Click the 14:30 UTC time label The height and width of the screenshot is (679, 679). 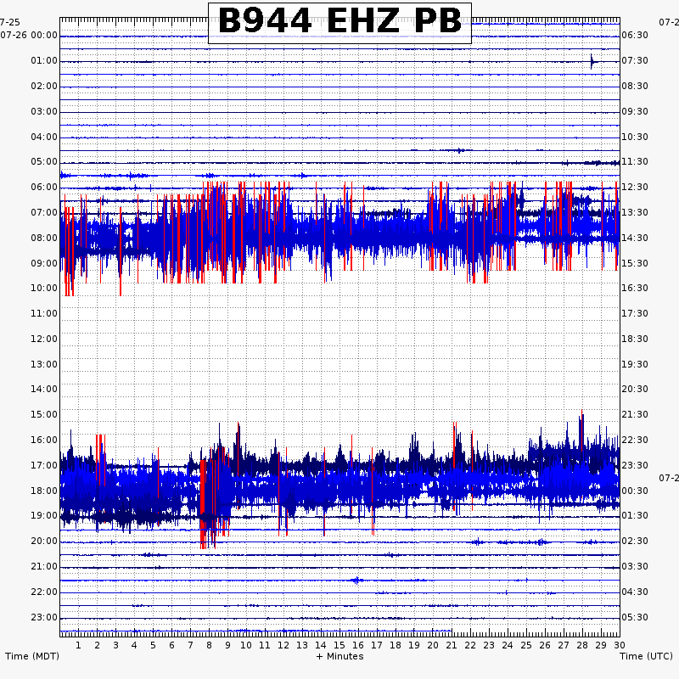pos(635,238)
